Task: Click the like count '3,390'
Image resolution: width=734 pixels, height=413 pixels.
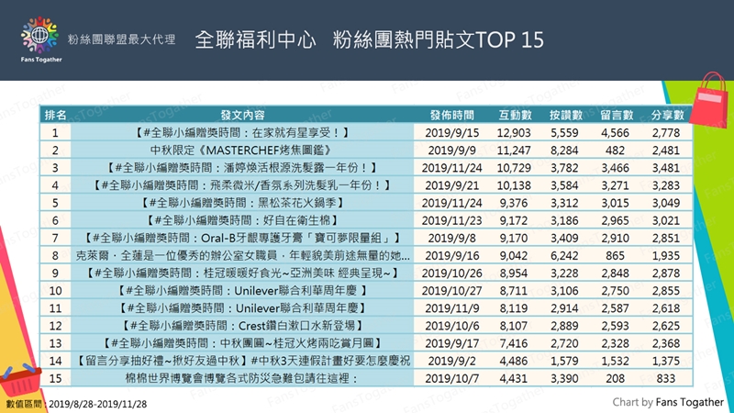Action: point(564,378)
